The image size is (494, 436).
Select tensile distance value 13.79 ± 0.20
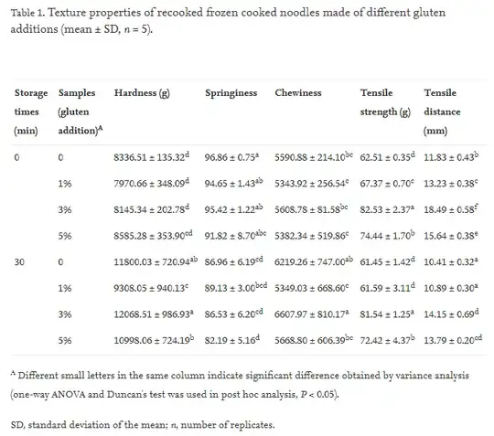(453, 340)
